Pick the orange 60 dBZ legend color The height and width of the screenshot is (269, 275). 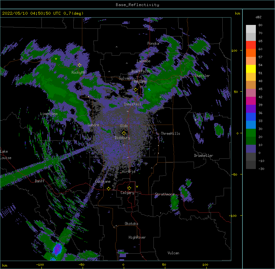(251, 53)
